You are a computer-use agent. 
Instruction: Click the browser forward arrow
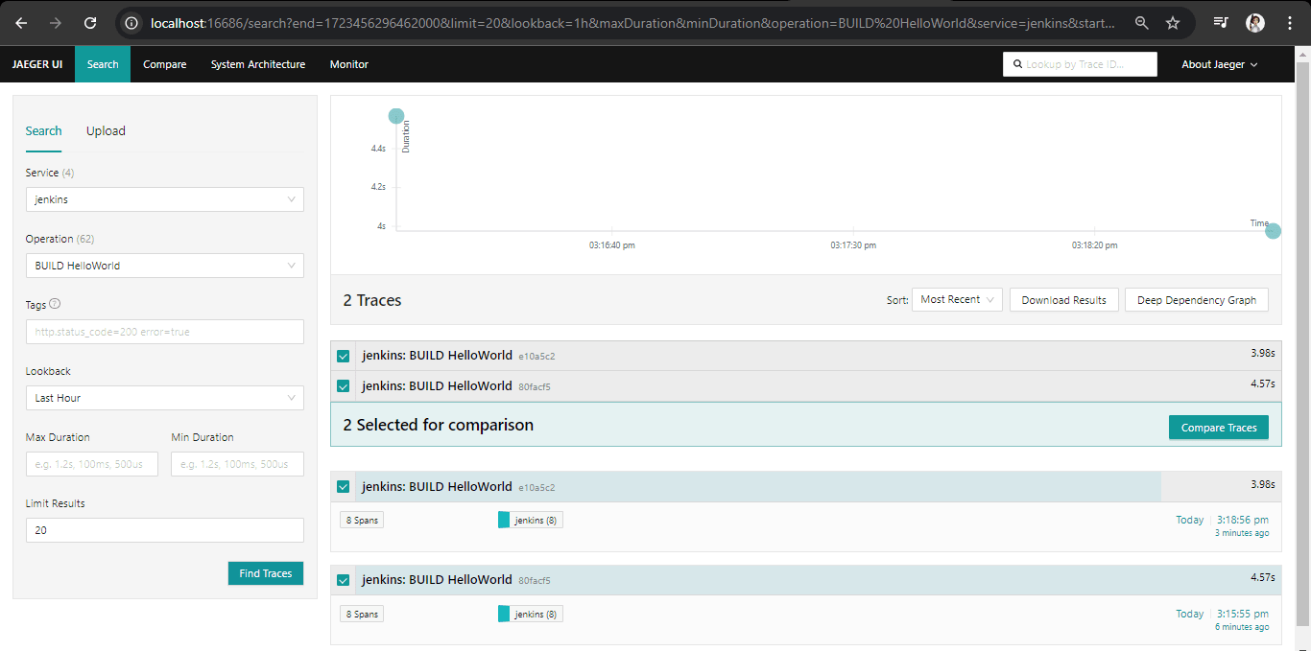[x=56, y=23]
